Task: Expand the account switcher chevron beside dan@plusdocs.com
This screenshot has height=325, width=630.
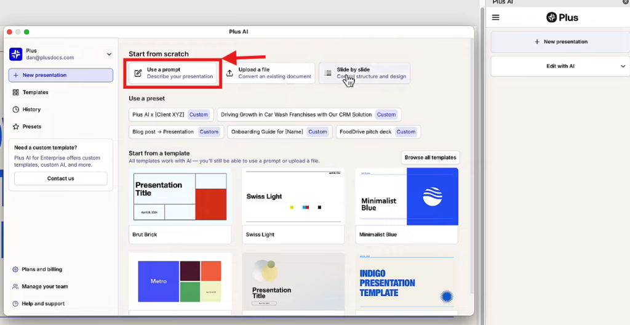Action: pyautogui.click(x=109, y=54)
